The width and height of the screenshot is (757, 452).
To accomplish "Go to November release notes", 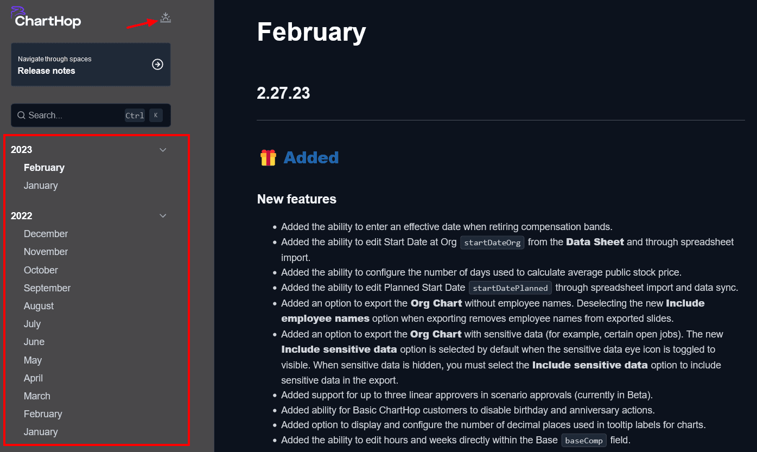I will pos(46,252).
